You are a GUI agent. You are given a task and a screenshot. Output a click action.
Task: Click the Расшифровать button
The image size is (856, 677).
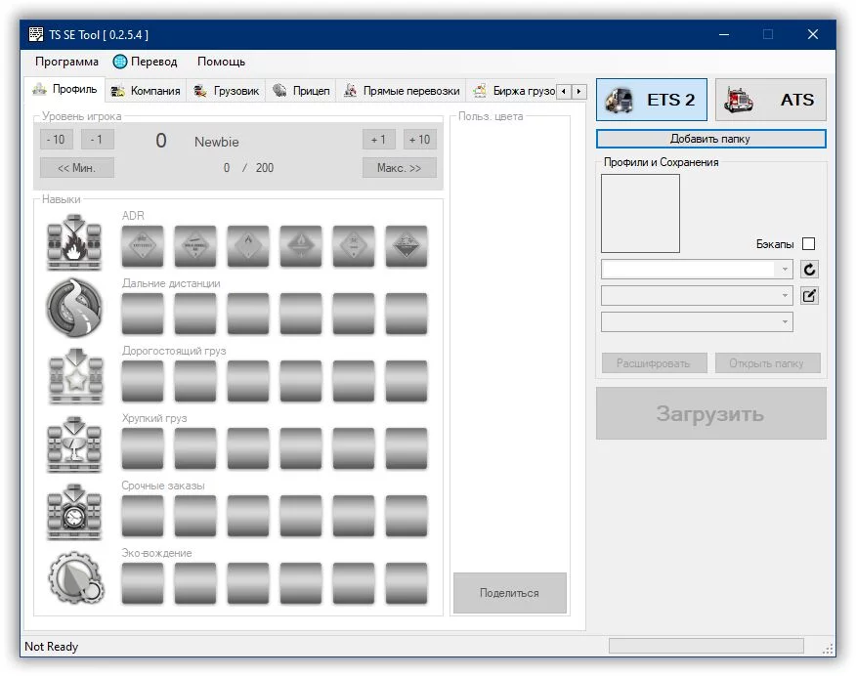654,363
